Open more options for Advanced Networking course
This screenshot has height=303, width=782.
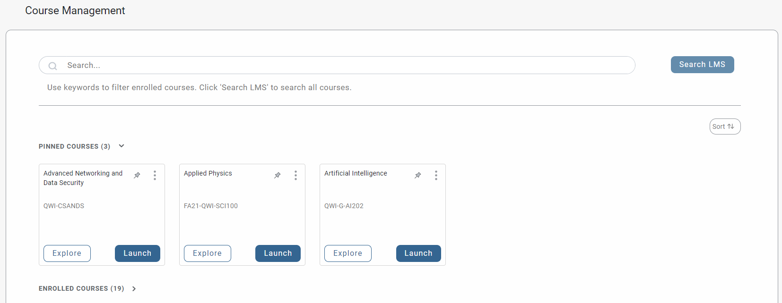[x=155, y=176]
